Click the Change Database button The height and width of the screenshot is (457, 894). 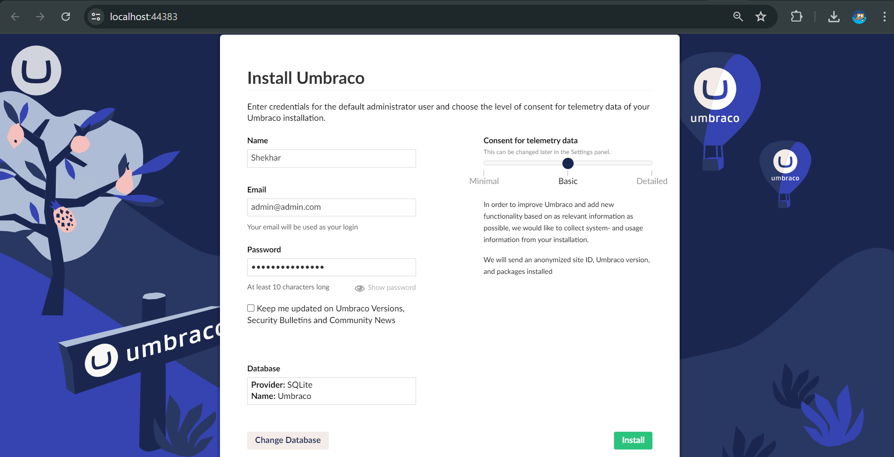click(288, 440)
